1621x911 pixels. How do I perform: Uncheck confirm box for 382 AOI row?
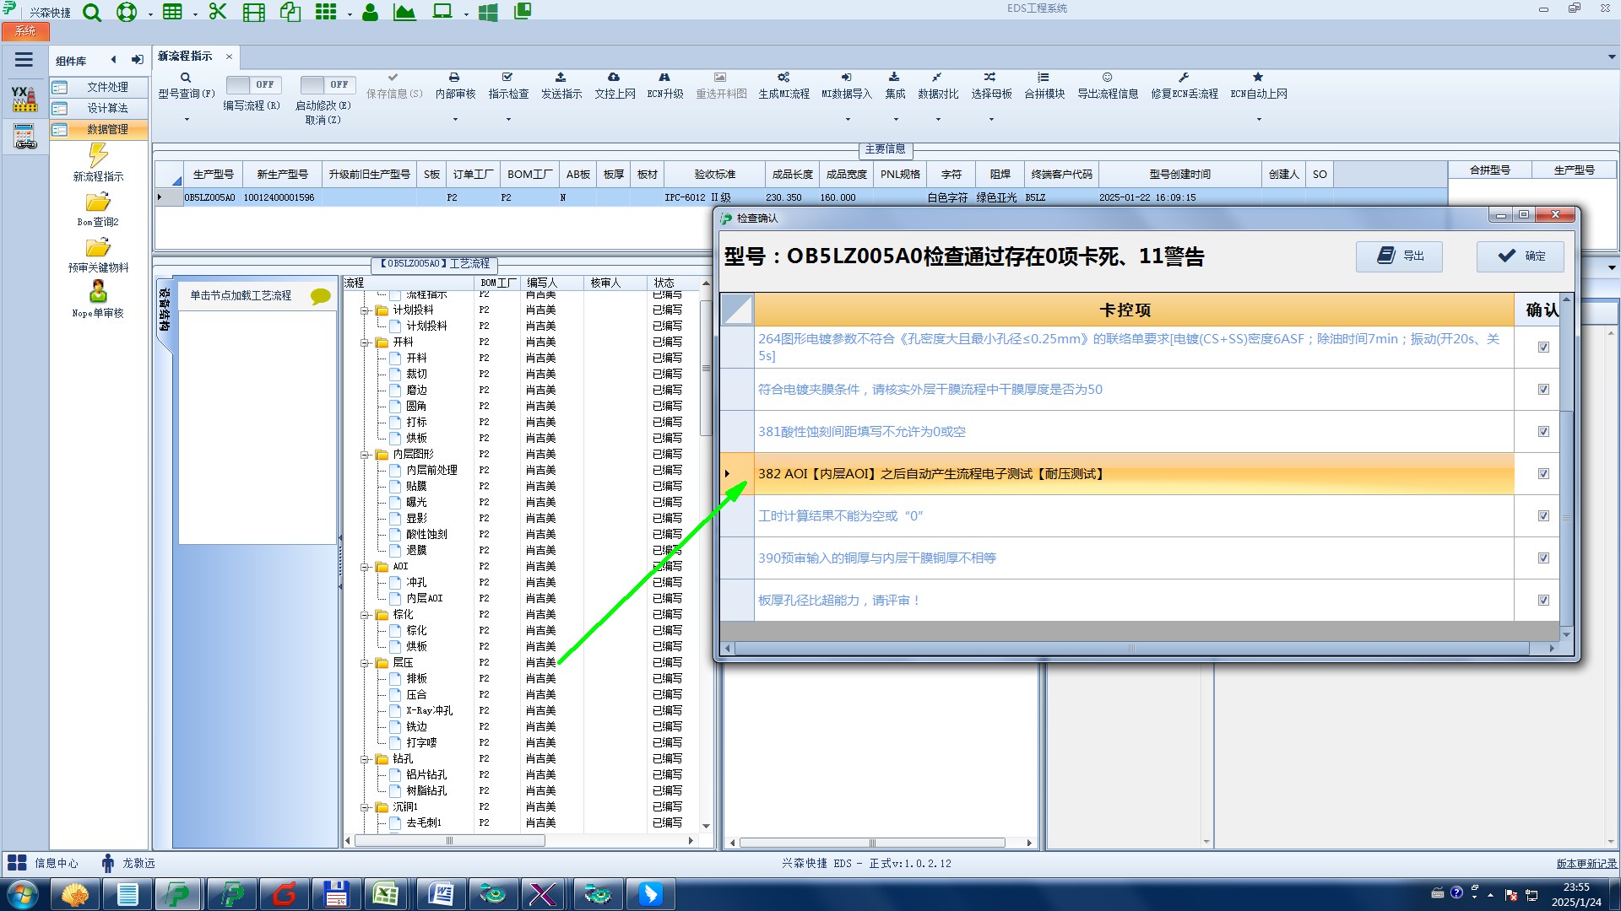1543,474
